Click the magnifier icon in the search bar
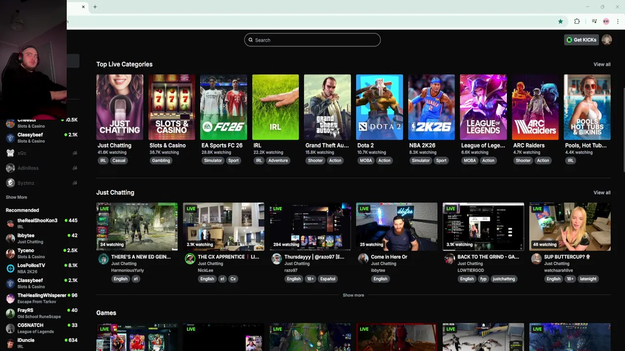The image size is (625, 351). (x=251, y=40)
